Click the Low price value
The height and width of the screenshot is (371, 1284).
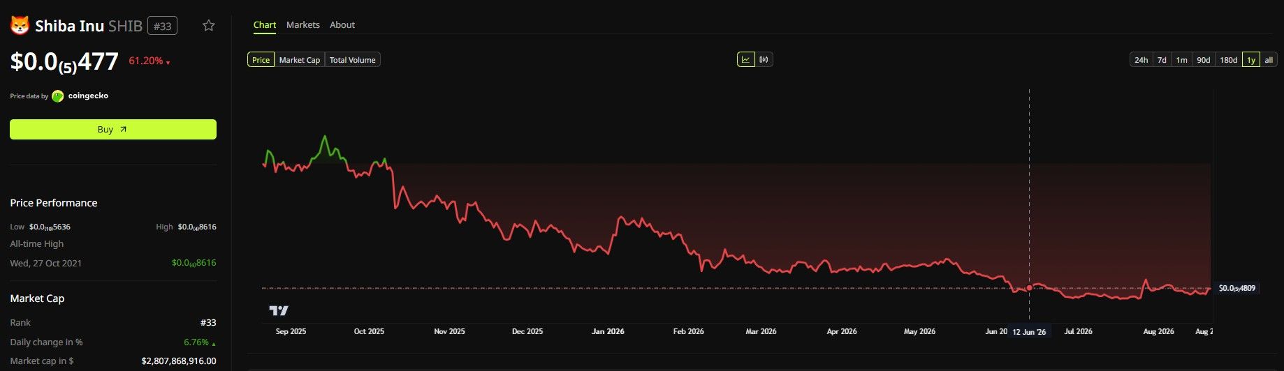tap(50, 227)
